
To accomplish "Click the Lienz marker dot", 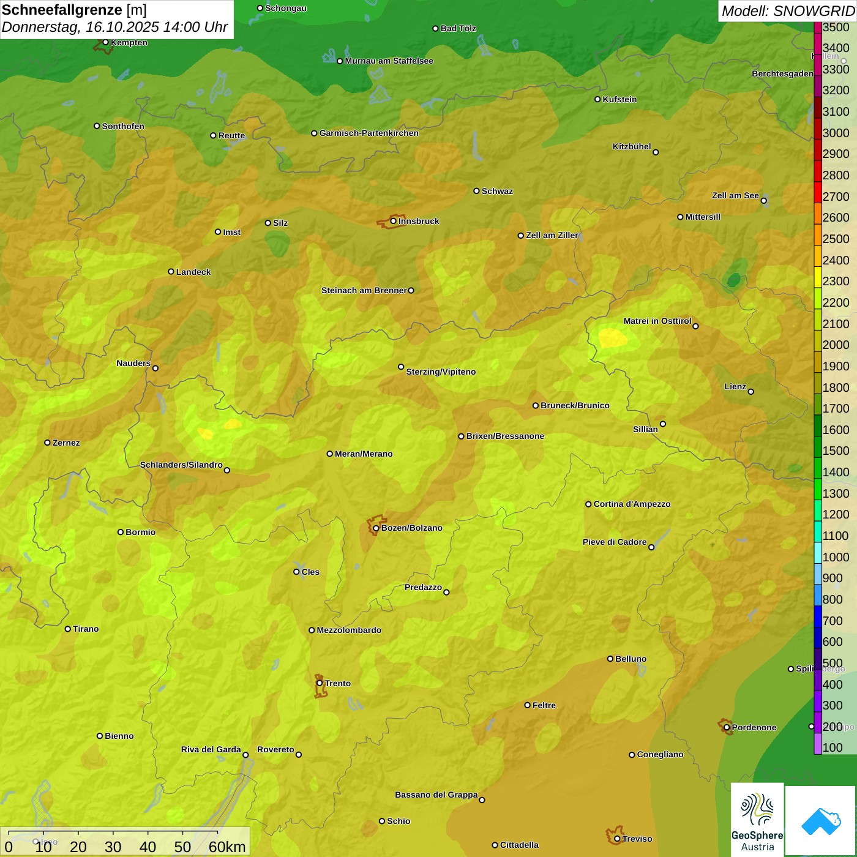I will click(750, 391).
